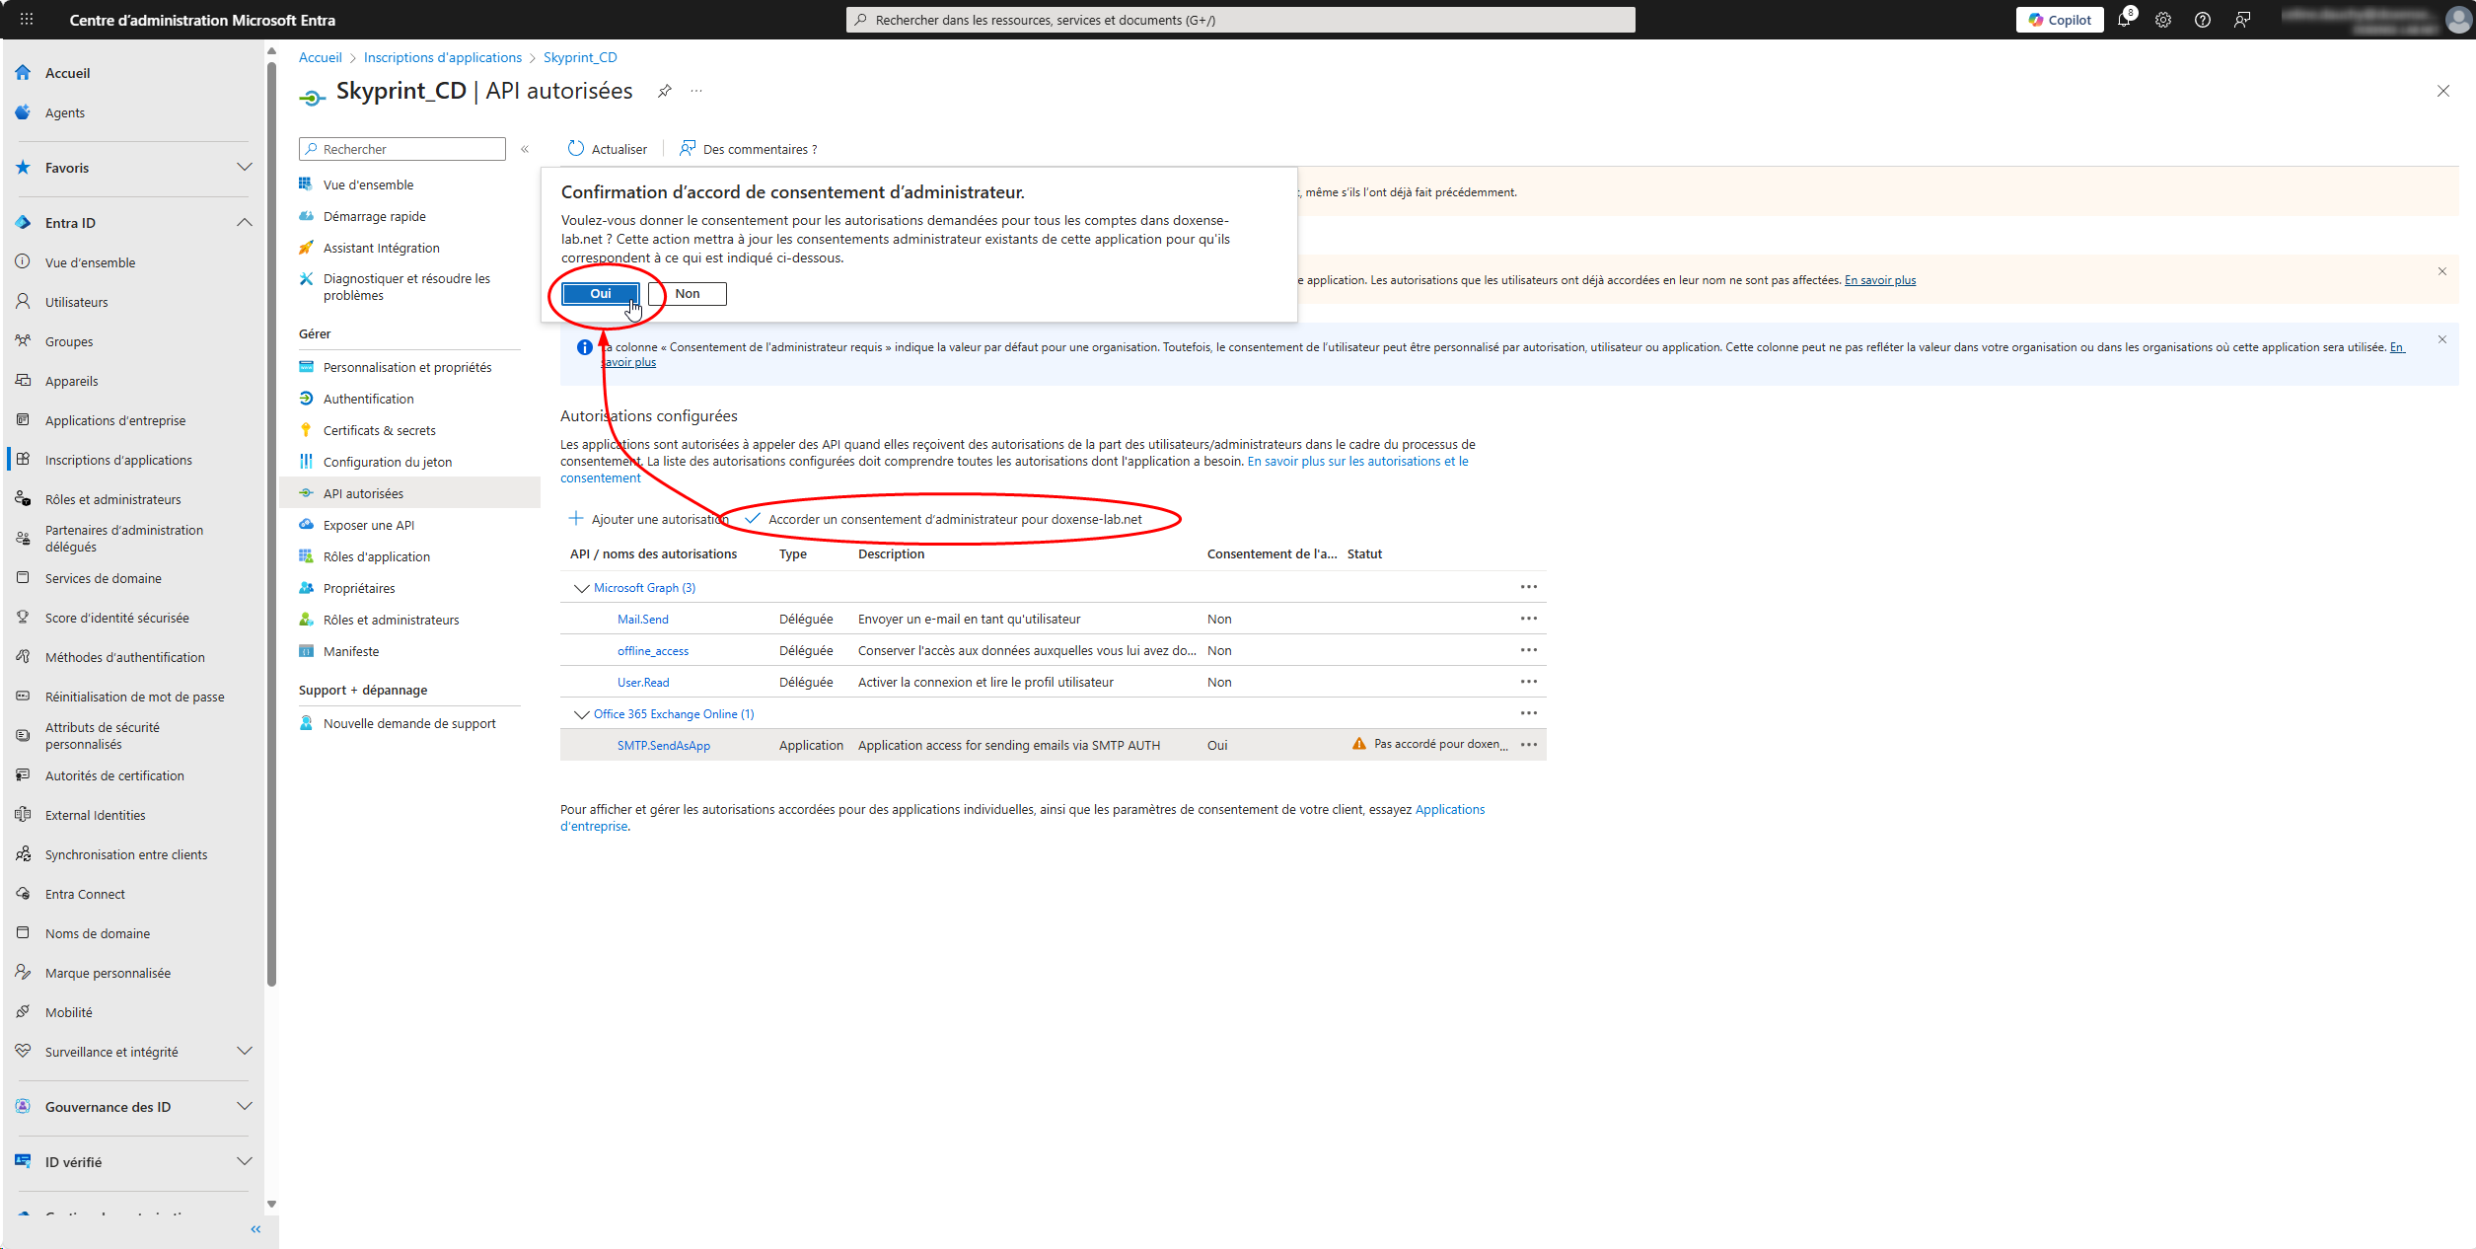Collapse the Microsoft Graph (3) group

582,588
